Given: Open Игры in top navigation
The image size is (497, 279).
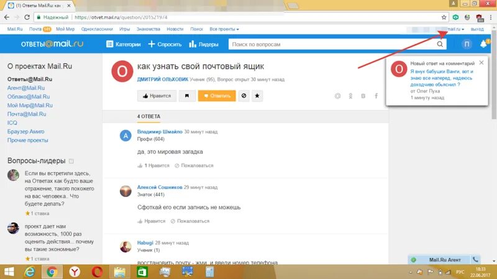Looking at the screenshot, I should click(125, 29).
